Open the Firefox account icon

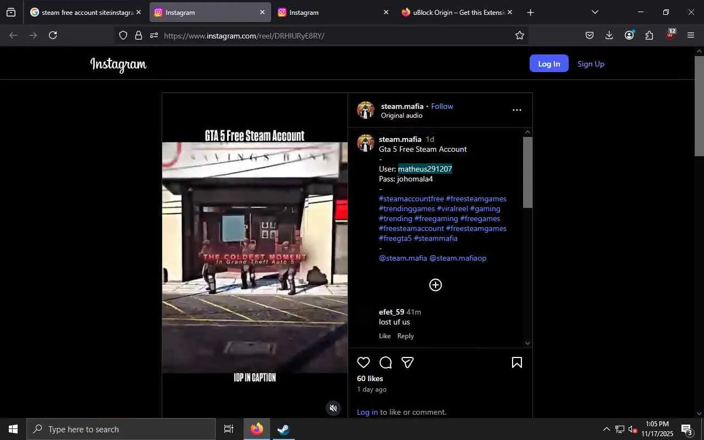[629, 35]
